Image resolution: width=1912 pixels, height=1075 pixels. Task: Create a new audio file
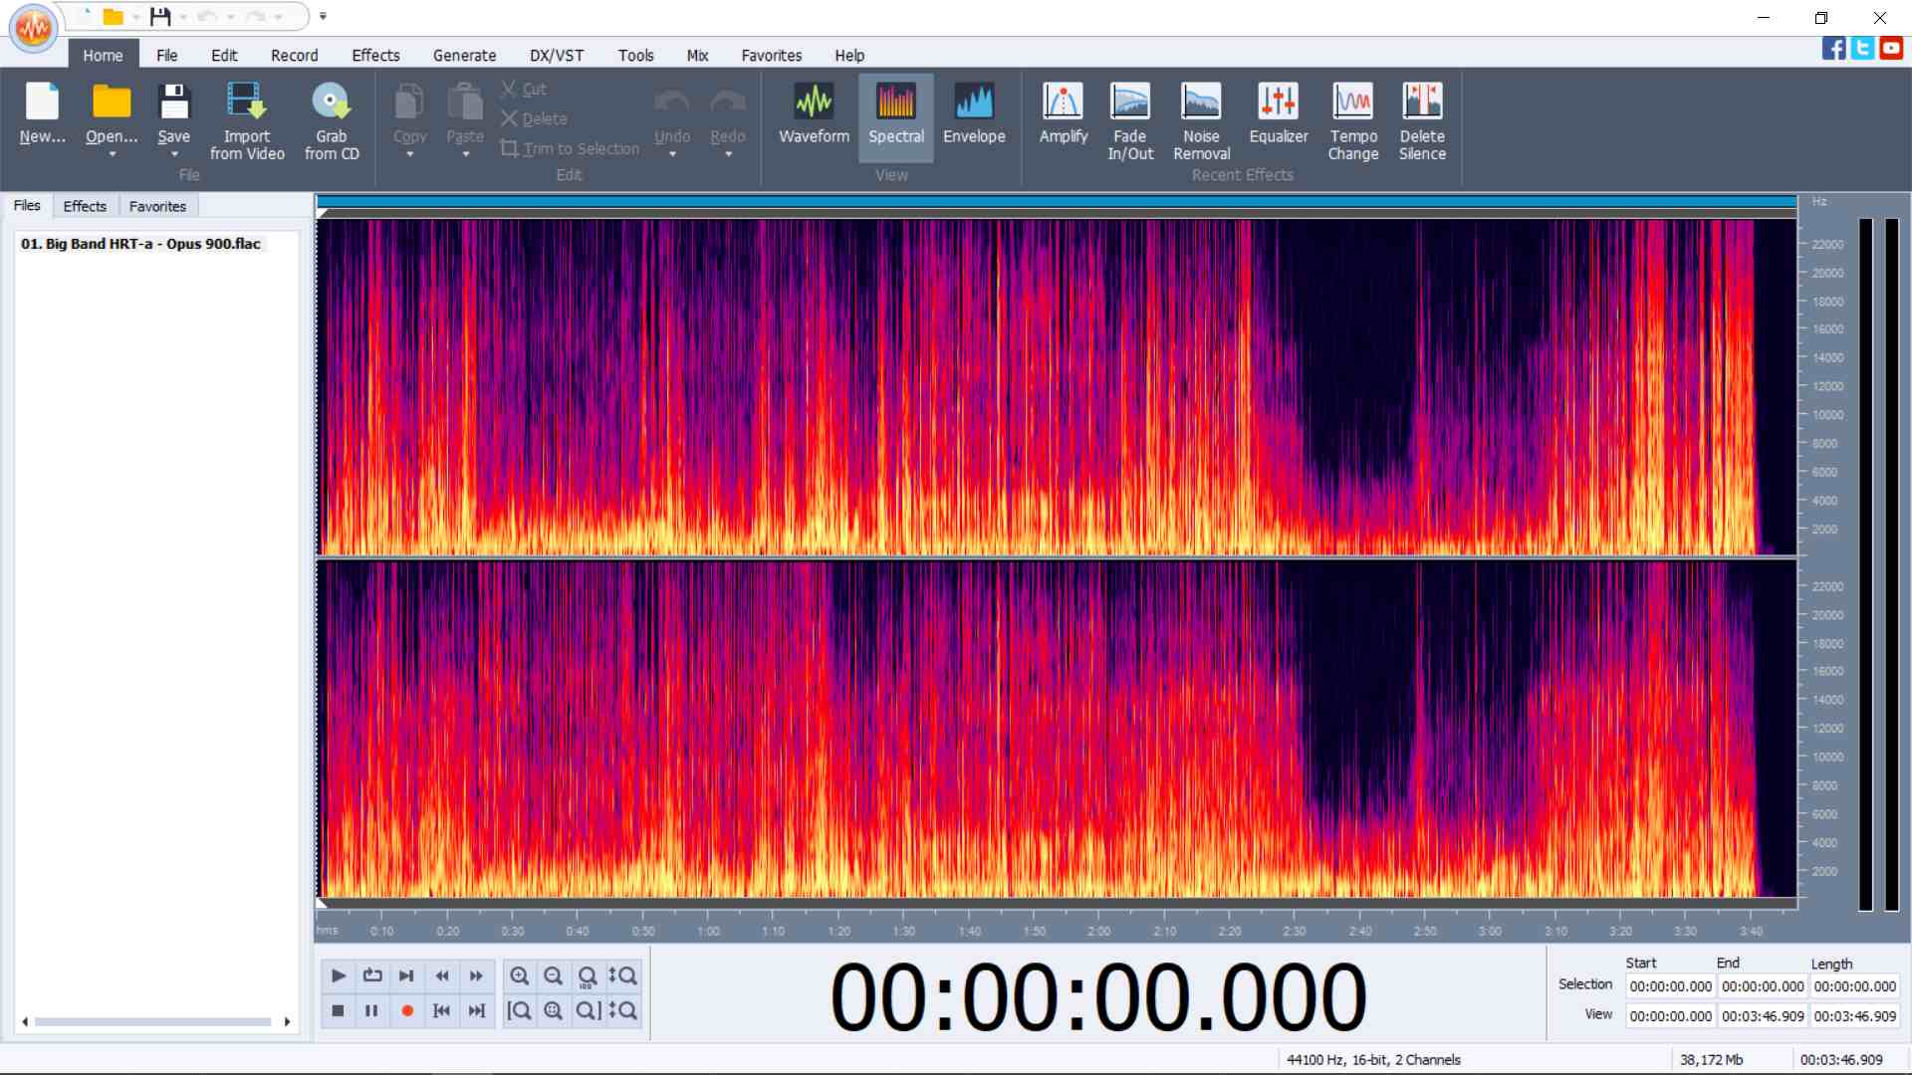(42, 112)
